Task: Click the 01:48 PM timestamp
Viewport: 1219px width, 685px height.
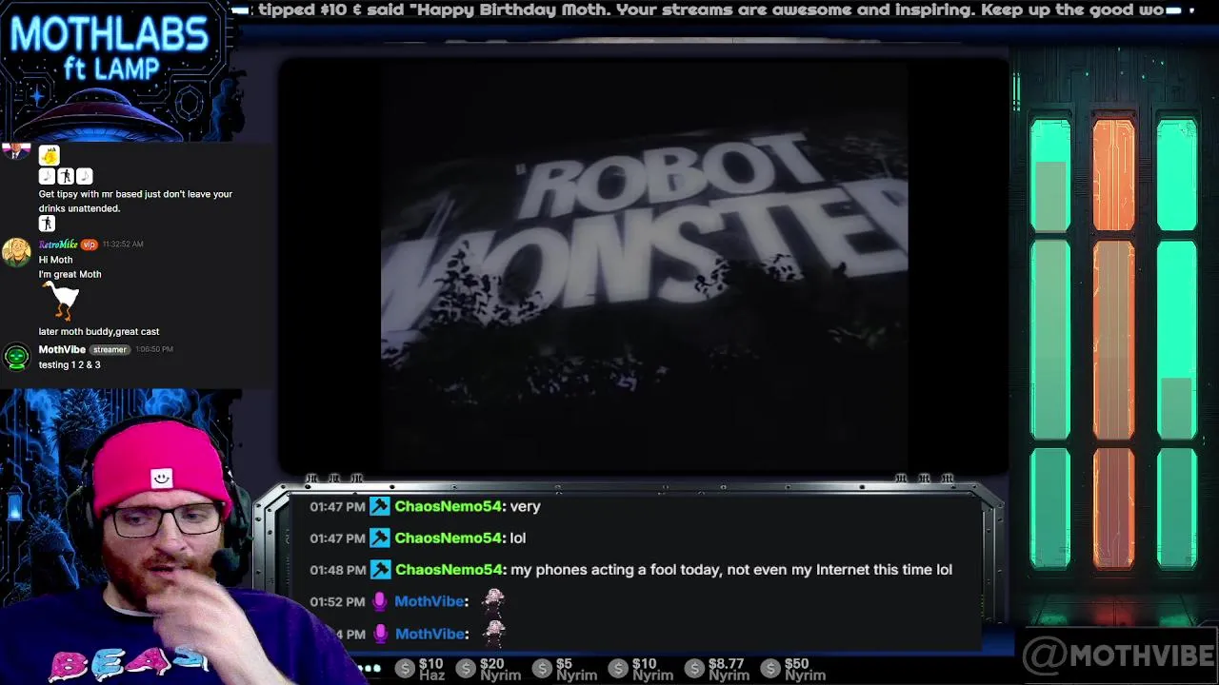Action: tap(337, 570)
